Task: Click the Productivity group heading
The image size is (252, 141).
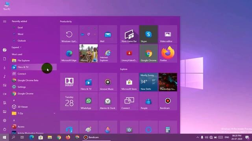Action: [x=66, y=22]
